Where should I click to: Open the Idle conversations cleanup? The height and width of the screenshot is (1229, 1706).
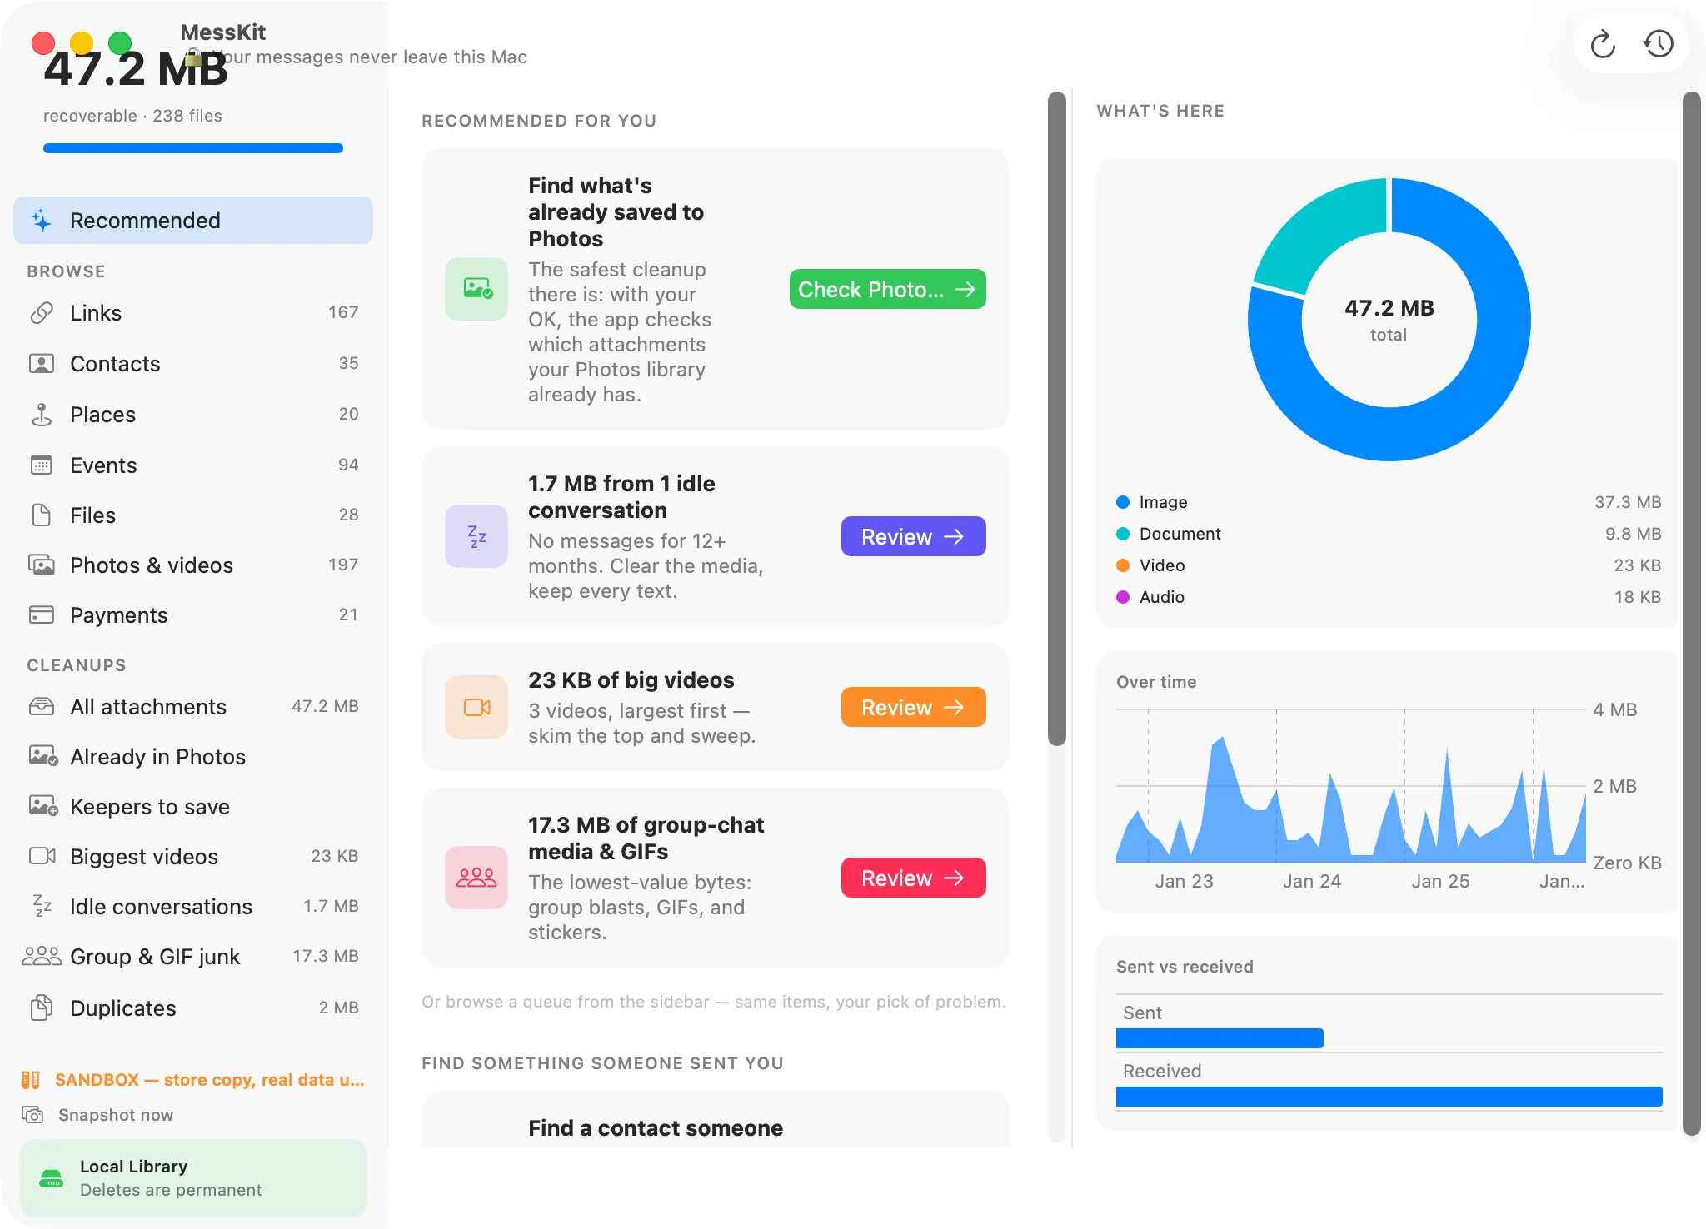pyautogui.click(x=193, y=907)
